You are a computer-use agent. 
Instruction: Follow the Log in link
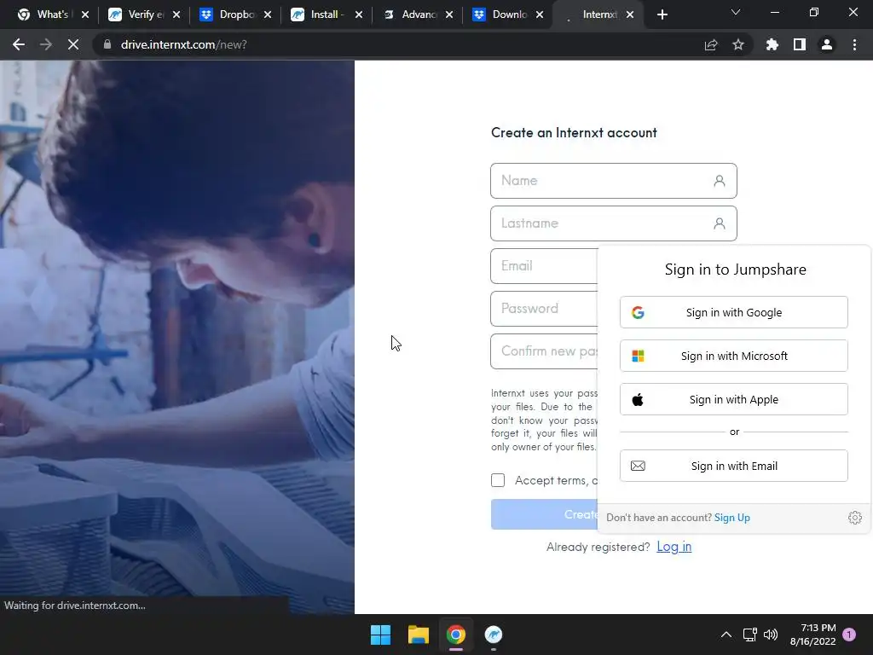click(x=674, y=547)
